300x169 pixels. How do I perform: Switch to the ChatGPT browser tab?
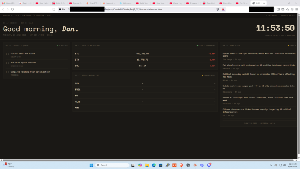pyautogui.click(x=92, y=3)
